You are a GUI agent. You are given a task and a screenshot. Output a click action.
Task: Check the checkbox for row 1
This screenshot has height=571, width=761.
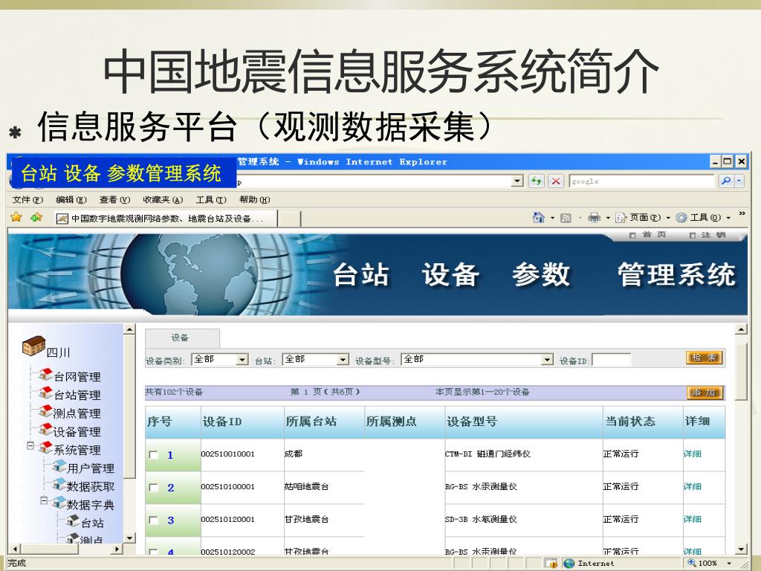tap(153, 455)
